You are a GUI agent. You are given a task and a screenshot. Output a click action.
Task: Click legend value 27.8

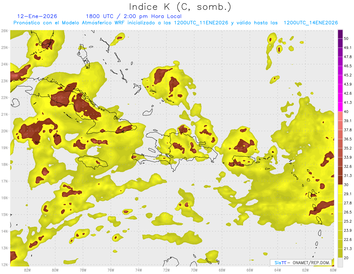click(x=348, y=203)
